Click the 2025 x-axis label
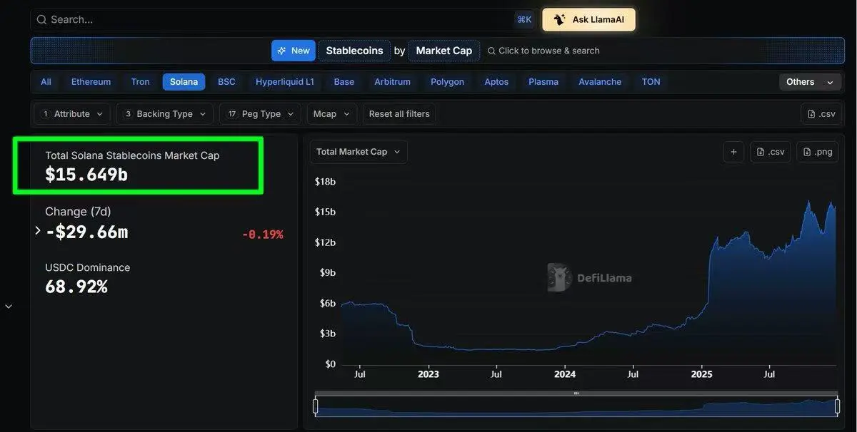The image size is (857, 432). click(701, 374)
